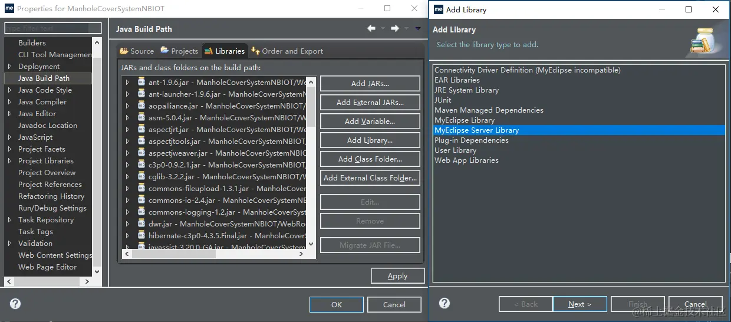The image size is (731, 322).
Task: Select Java Build Path in sidebar
Action: [48, 78]
